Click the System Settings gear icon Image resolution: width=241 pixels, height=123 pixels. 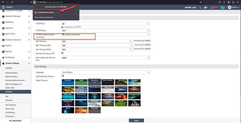[3, 63]
